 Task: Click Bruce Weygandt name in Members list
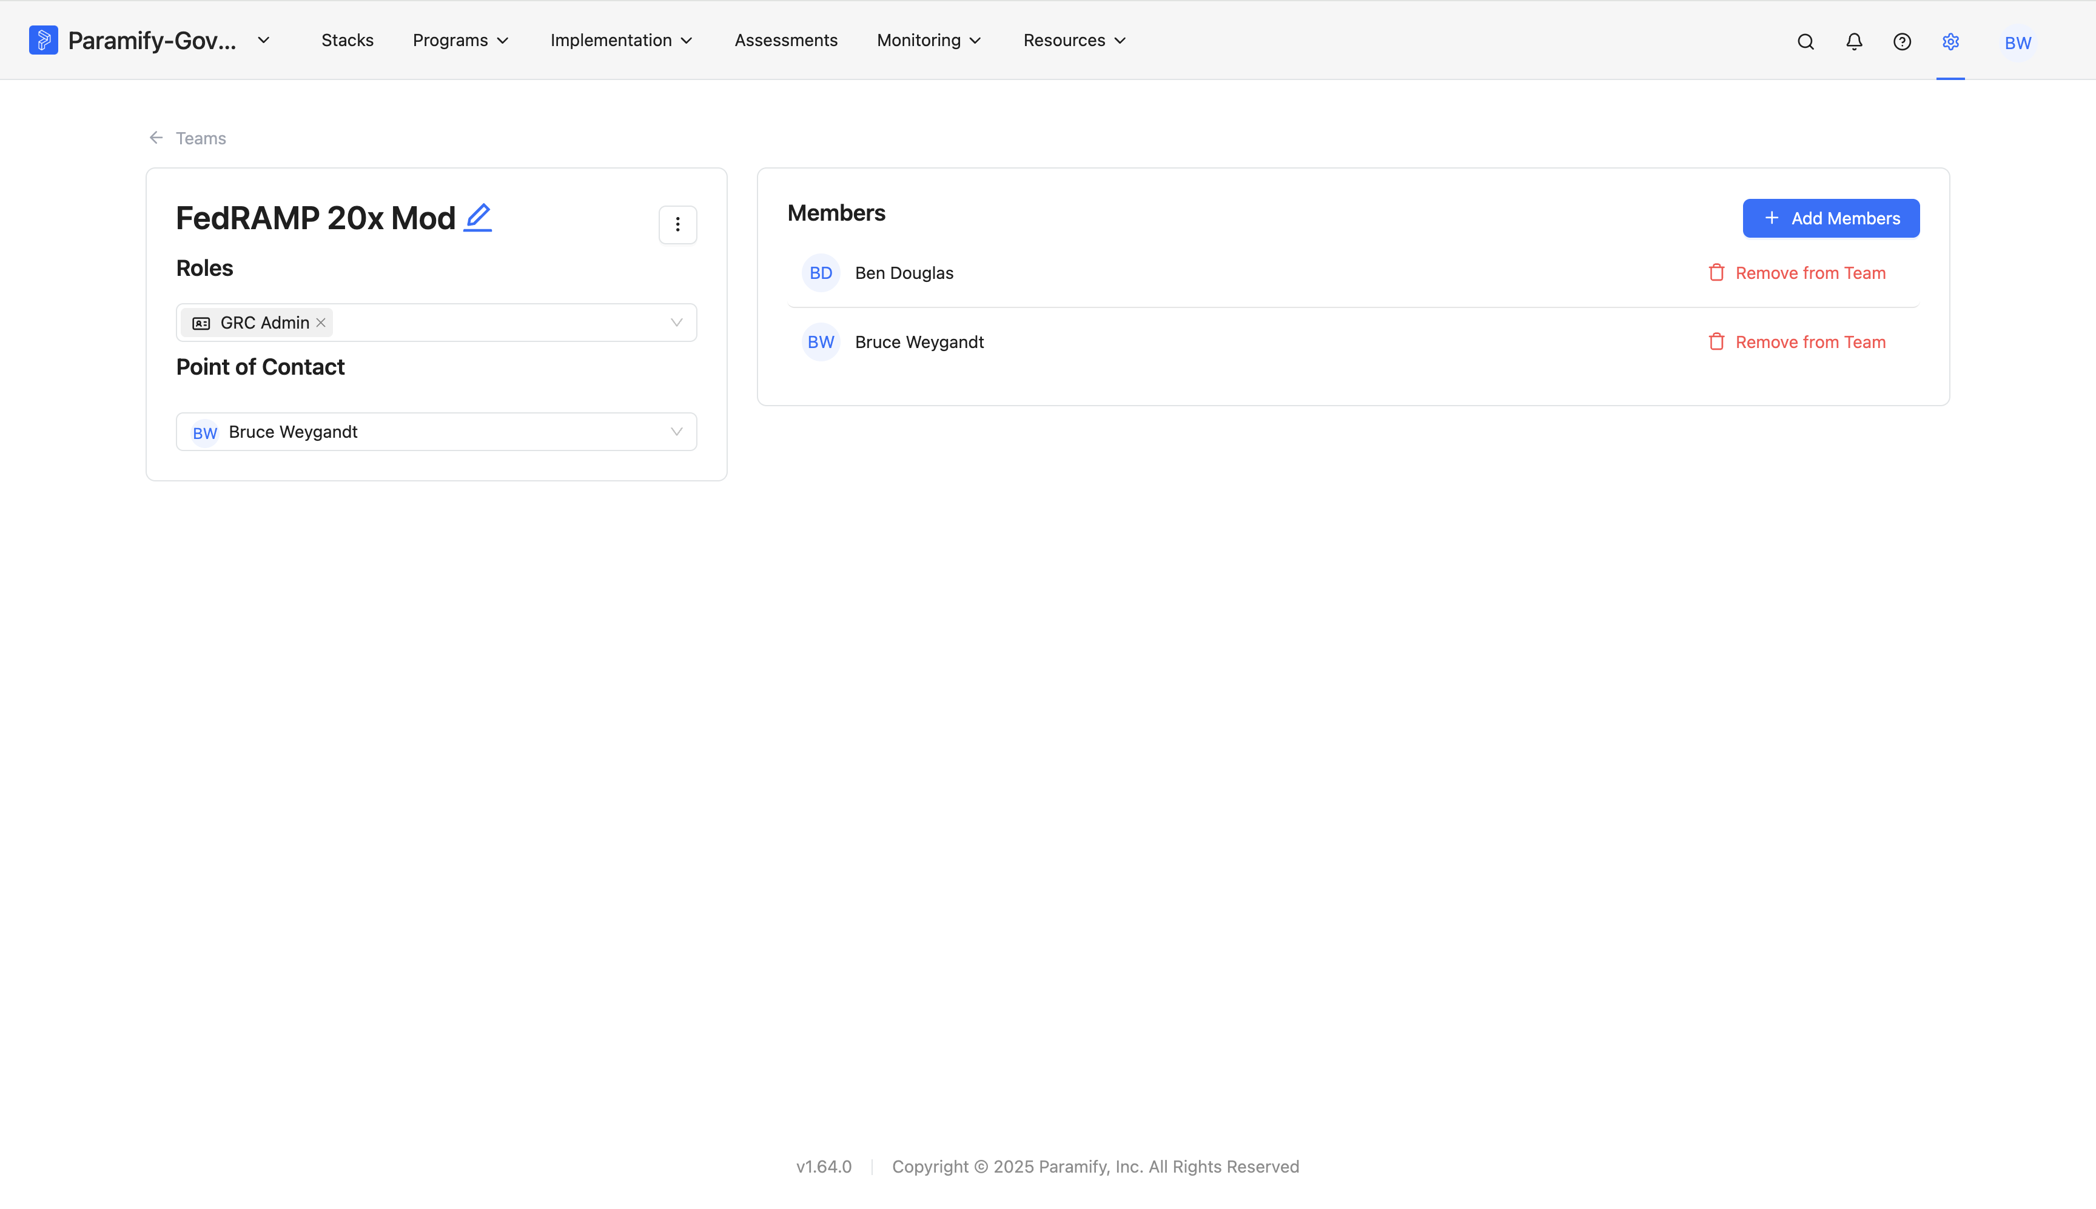[x=918, y=341]
